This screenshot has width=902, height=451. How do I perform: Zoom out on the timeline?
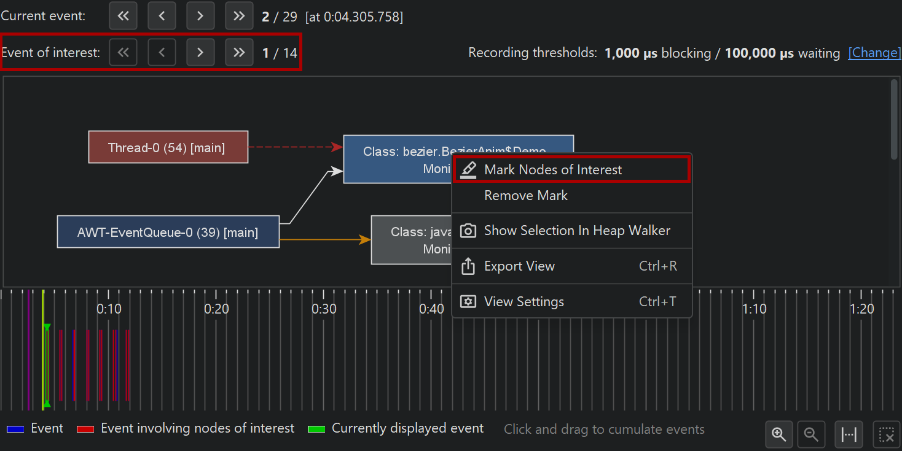tap(811, 434)
